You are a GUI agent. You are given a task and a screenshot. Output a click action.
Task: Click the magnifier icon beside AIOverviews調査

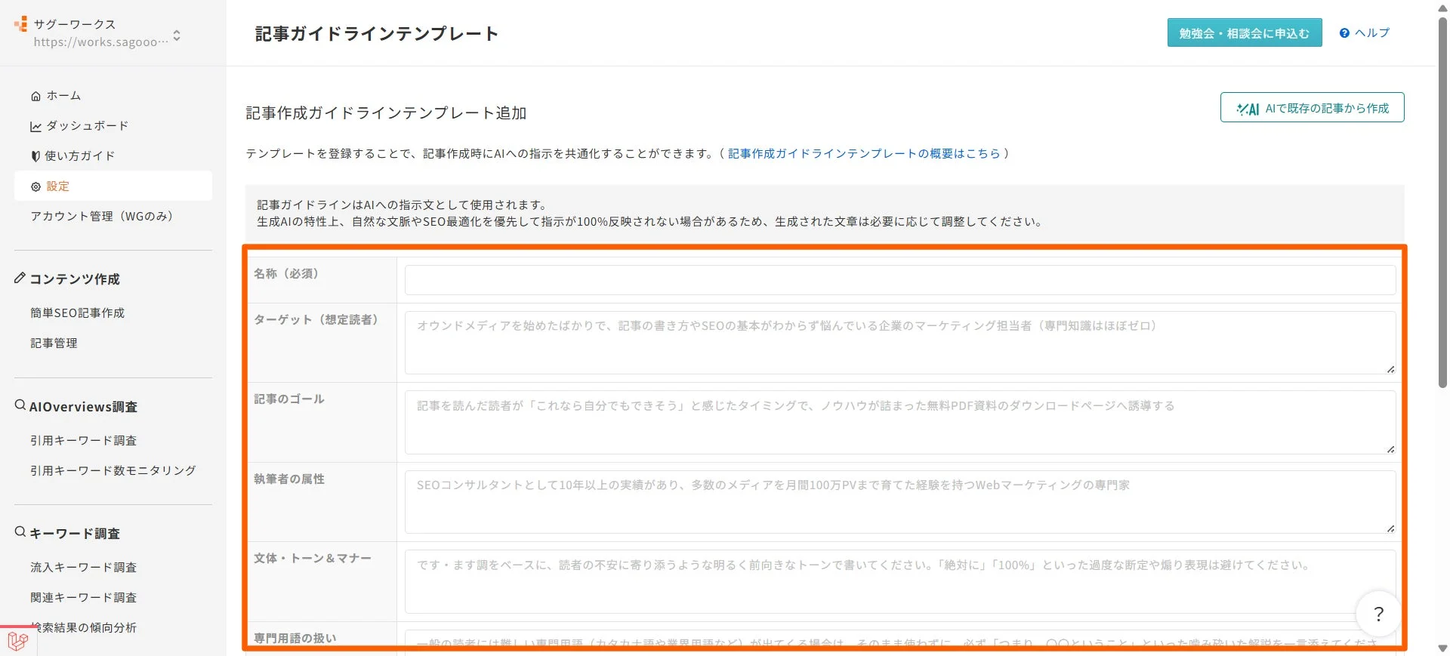tap(20, 405)
